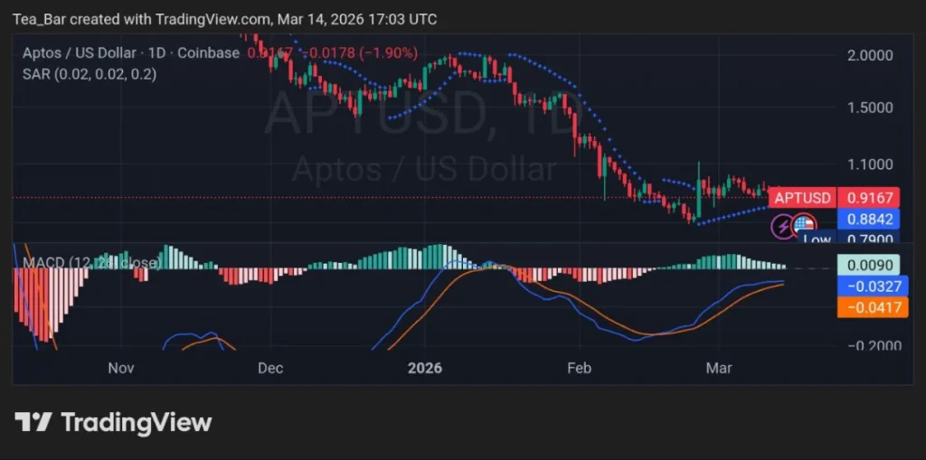Viewport: 926px width, 460px height.
Task: Click the 2026 marker on time axis
Action: [424, 368]
